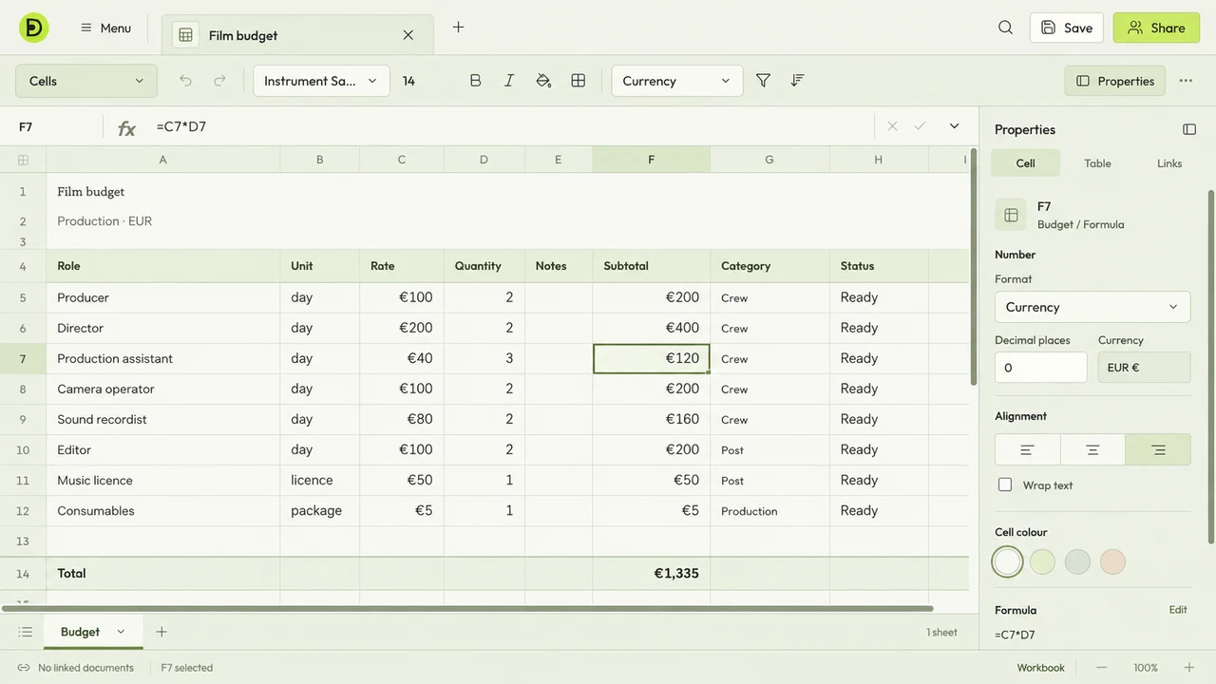Toggle the Properties panel button

coord(1115,81)
